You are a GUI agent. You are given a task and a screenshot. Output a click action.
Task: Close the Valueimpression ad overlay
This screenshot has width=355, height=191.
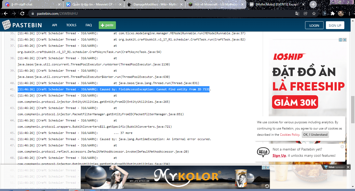point(348,167)
